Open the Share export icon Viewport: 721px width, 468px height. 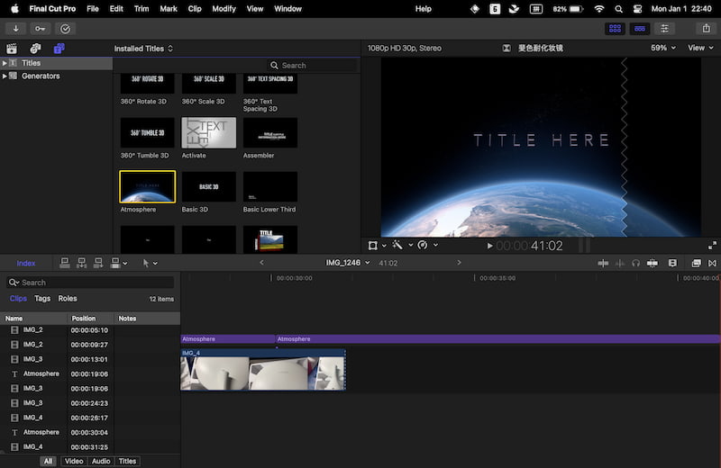tap(706, 28)
